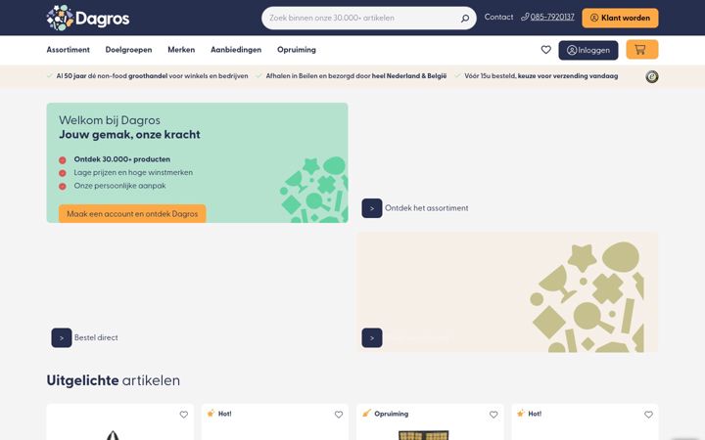The width and height of the screenshot is (705, 440).
Task: Open the Assortiment menu
Action: point(69,50)
